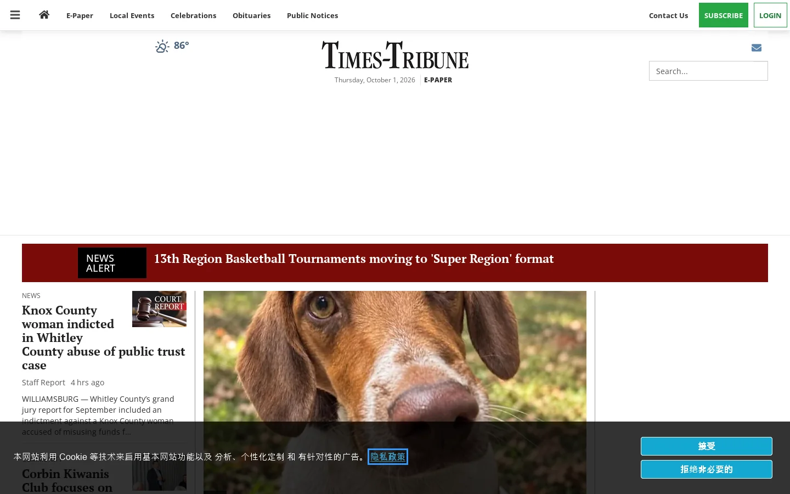The height and width of the screenshot is (494, 790).
Task: Open the E-PAPER link below the logo
Action: click(x=438, y=80)
